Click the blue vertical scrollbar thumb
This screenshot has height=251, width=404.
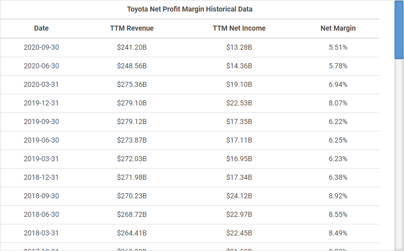(399, 30)
